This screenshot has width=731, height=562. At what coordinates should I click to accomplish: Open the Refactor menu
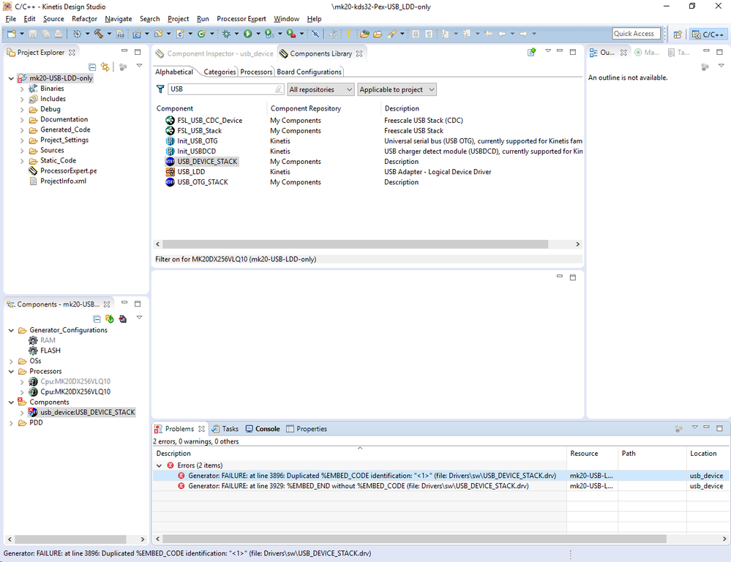click(x=84, y=18)
